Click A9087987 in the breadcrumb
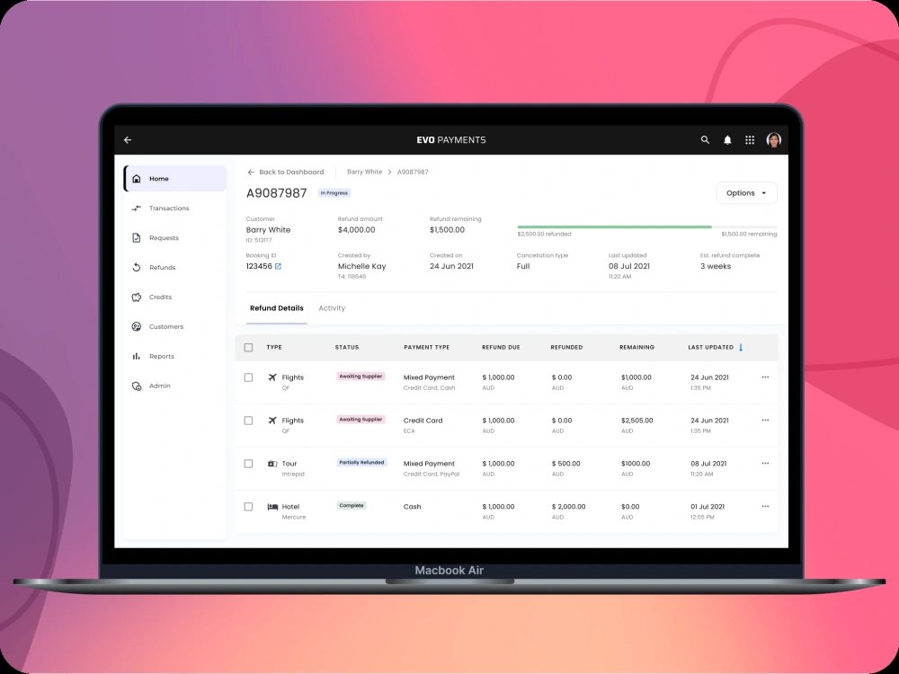Screen dimensions: 899x674 coord(413,172)
